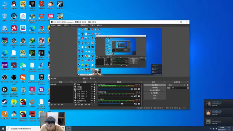Increase transition duration with the up arrow
This screenshot has height=131, width=233.
(x=188, y=87)
